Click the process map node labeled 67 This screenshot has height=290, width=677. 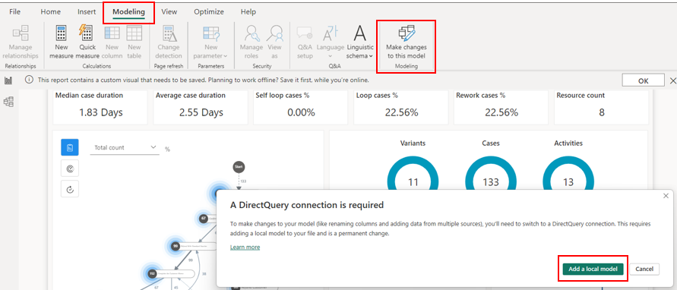(204, 219)
